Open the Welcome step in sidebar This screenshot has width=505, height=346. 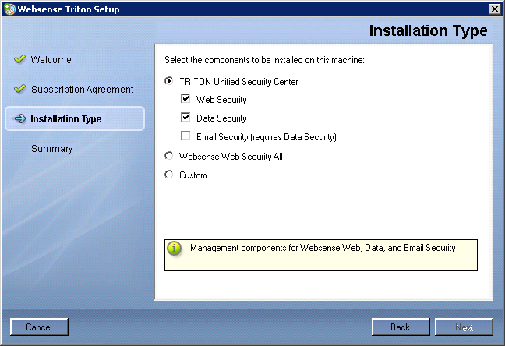51,59
